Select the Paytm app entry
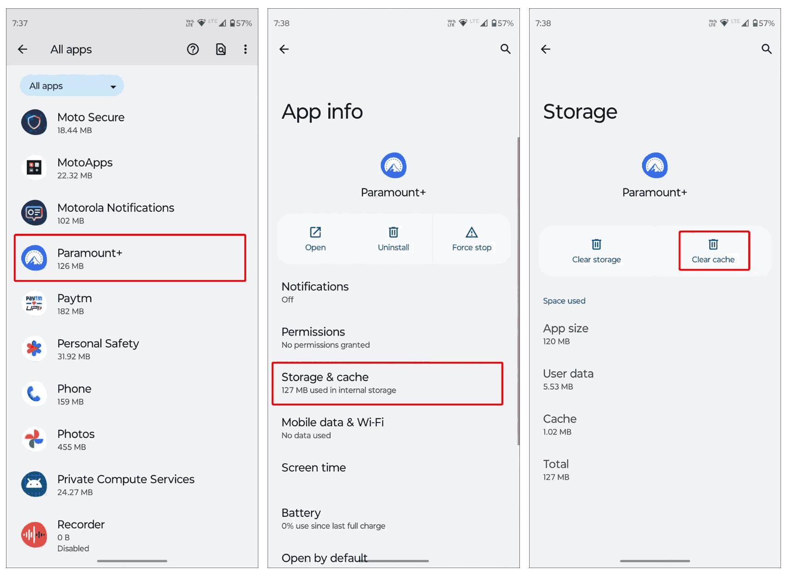Screen dimensions: 787x575 tap(130, 304)
